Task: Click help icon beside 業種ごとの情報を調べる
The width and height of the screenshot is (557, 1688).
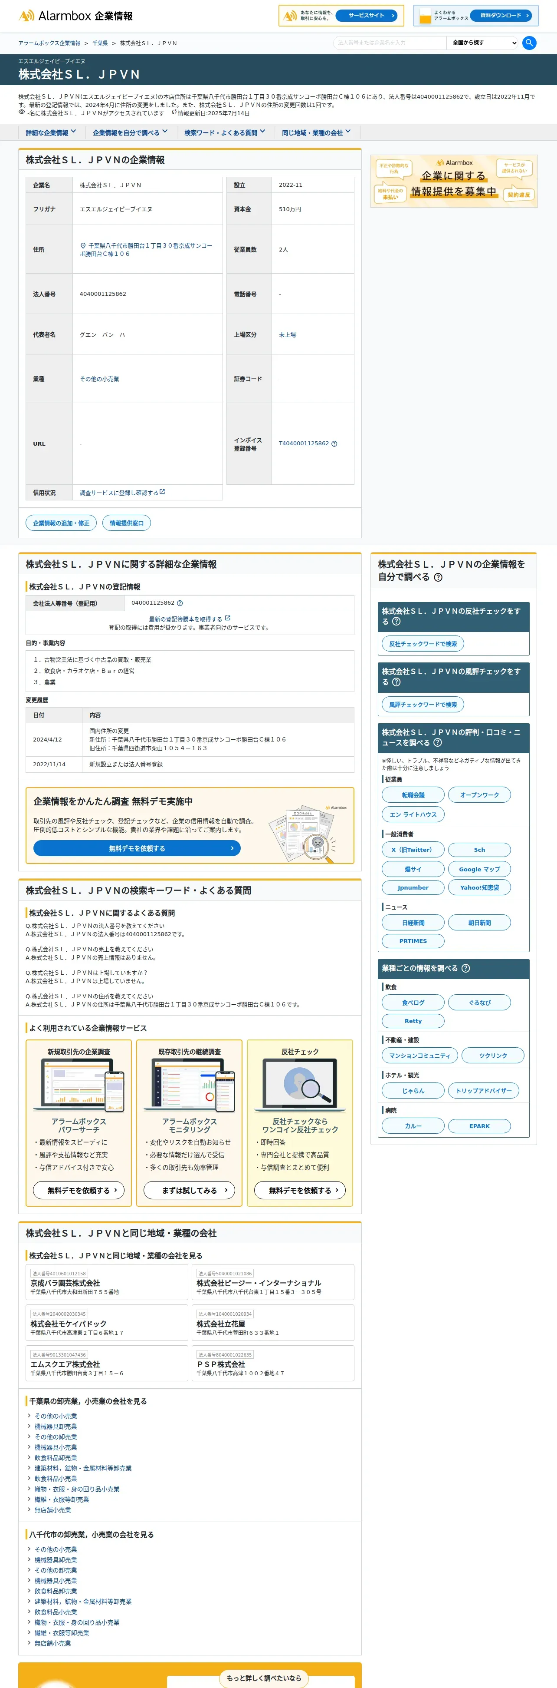Action: click(465, 968)
